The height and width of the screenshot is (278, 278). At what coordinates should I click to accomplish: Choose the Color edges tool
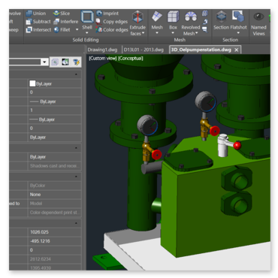(112, 30)
